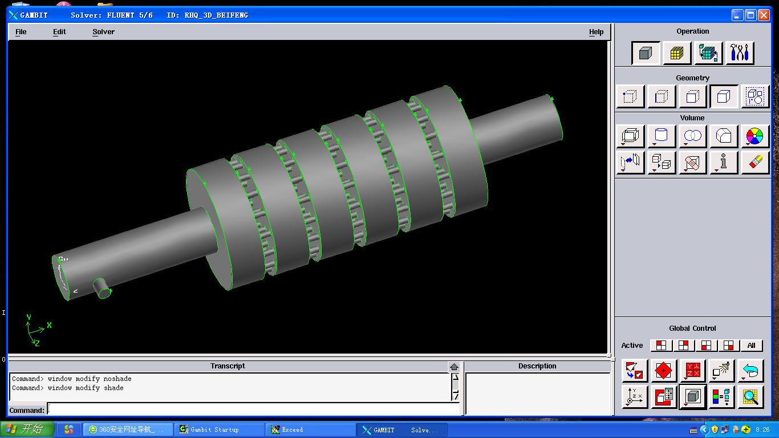Screen dimensions: 779x438
Task: Click the volume color wheel icon
Action: coord(754,136)
